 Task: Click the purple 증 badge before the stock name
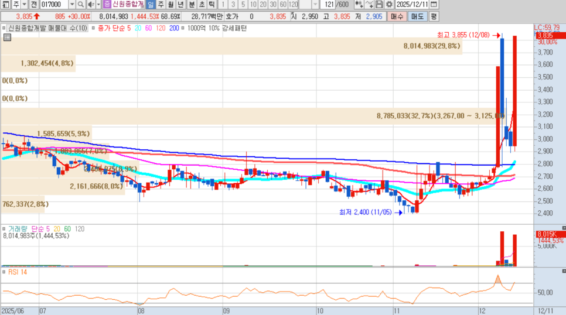click(x=107, y=4)
